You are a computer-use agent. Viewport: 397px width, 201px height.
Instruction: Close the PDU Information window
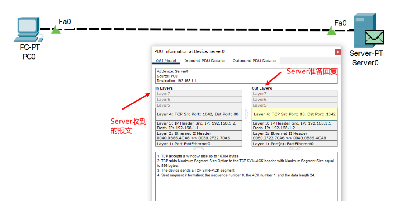pyautogui.click(x=337, y=52)
